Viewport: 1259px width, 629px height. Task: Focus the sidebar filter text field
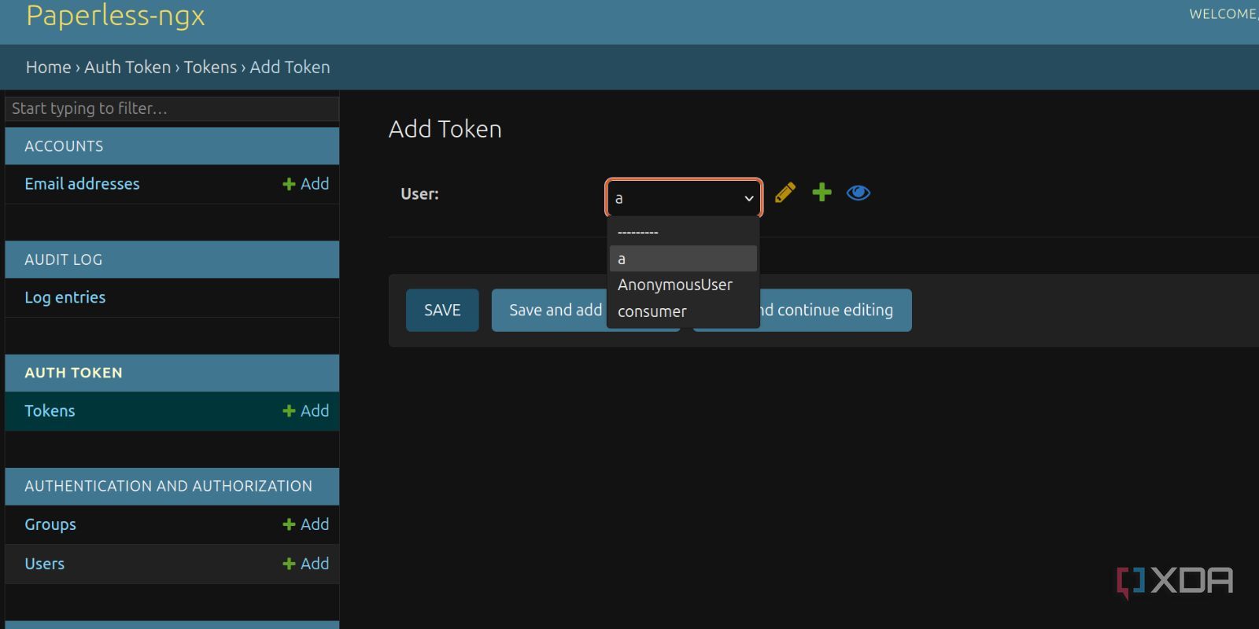tap(172, 109)
